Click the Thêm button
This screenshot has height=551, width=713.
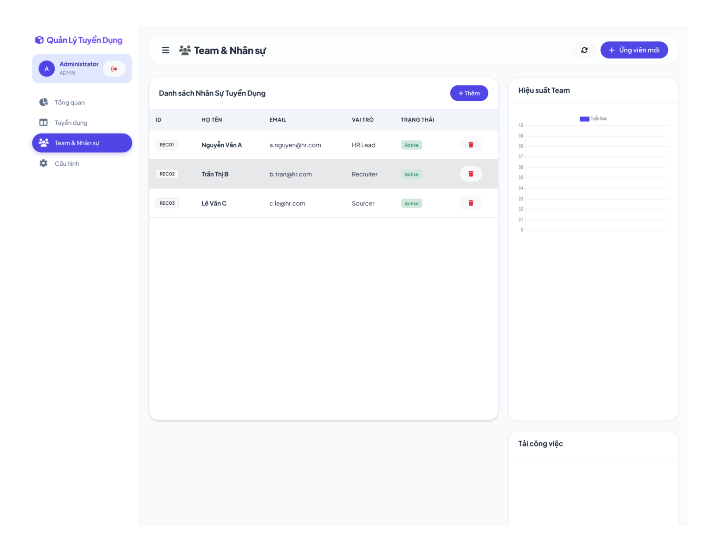[469, 93]
